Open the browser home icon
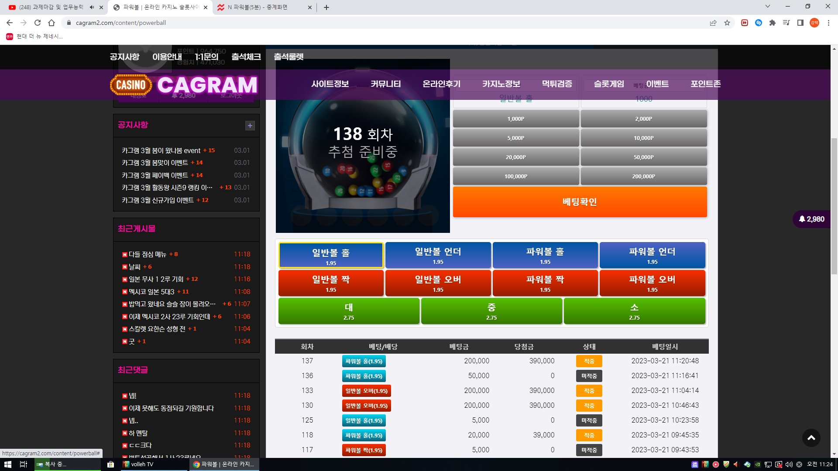The height and width of the screenshot is (471, 838). coord(52,23)
